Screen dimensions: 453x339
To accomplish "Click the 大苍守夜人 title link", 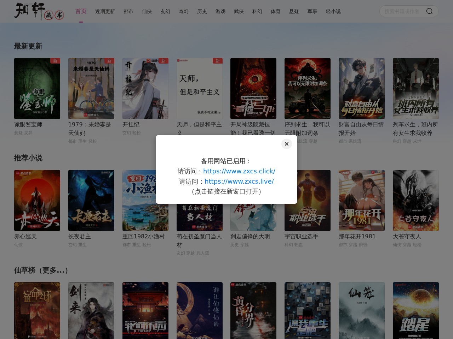I will [x=407, y=237].
